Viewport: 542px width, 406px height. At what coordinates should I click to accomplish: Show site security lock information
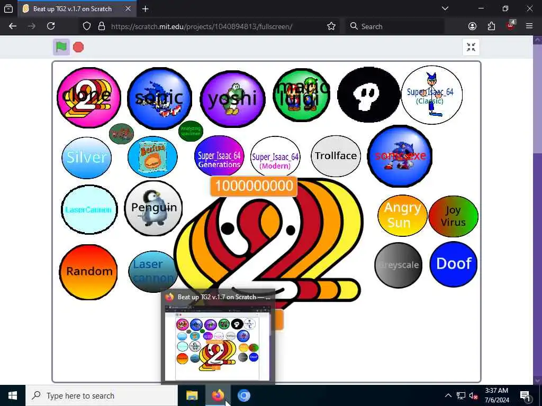101,26
